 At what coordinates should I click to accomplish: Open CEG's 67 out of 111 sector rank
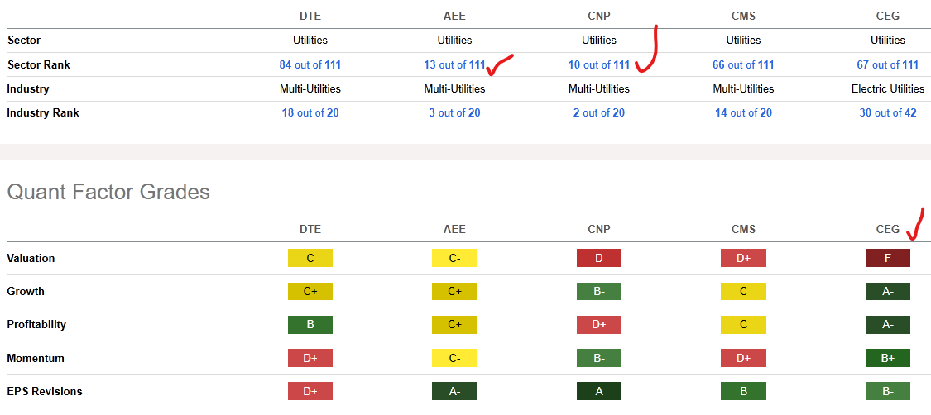point(887,64)
